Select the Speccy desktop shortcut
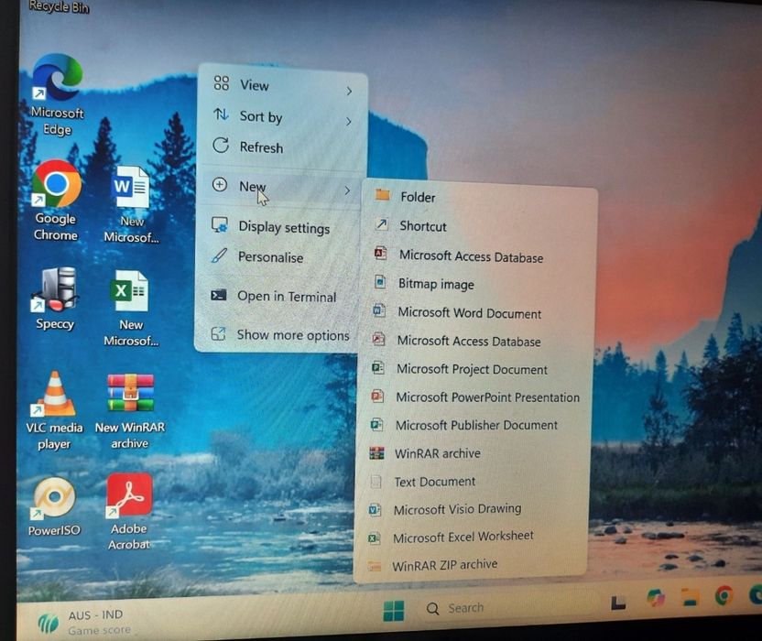This screenshot has height=641, width=762. coord(55,299)
